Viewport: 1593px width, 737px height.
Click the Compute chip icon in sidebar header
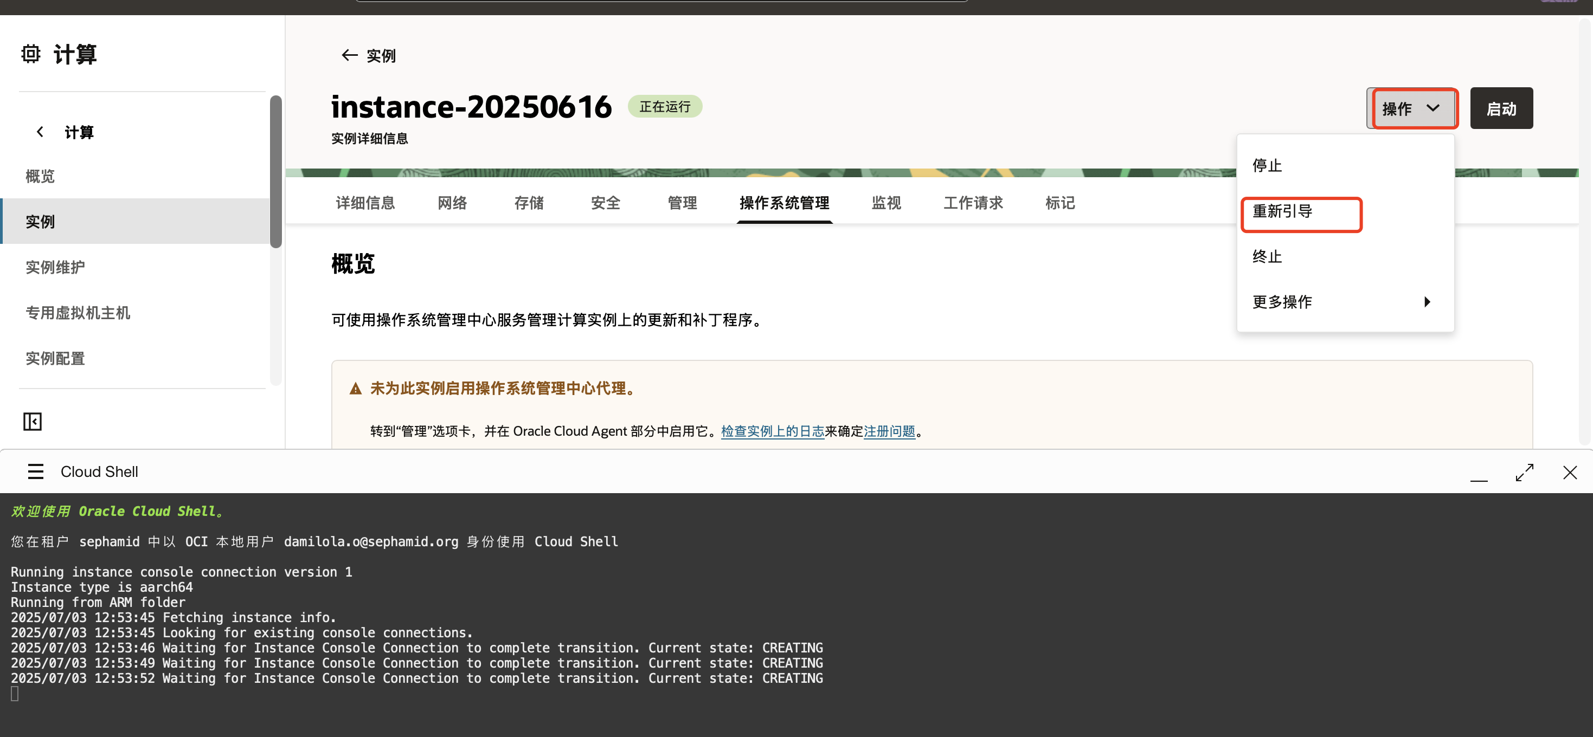[x=31, y=54]
